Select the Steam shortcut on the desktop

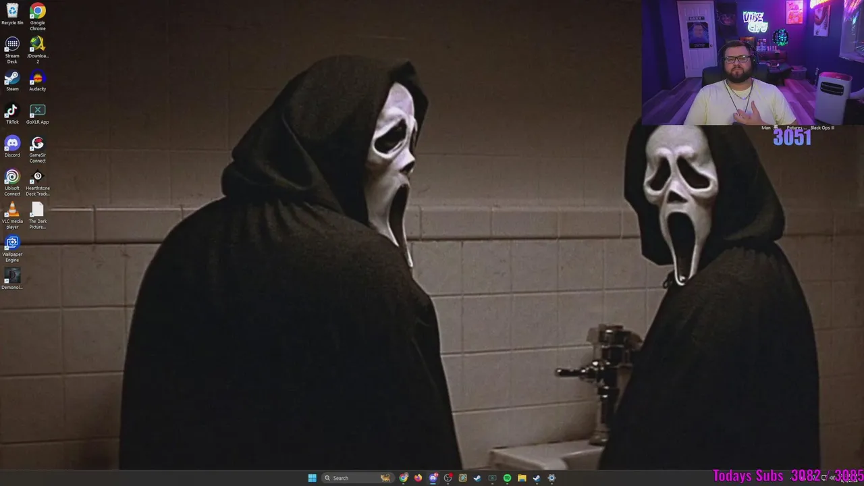[12, 80]
